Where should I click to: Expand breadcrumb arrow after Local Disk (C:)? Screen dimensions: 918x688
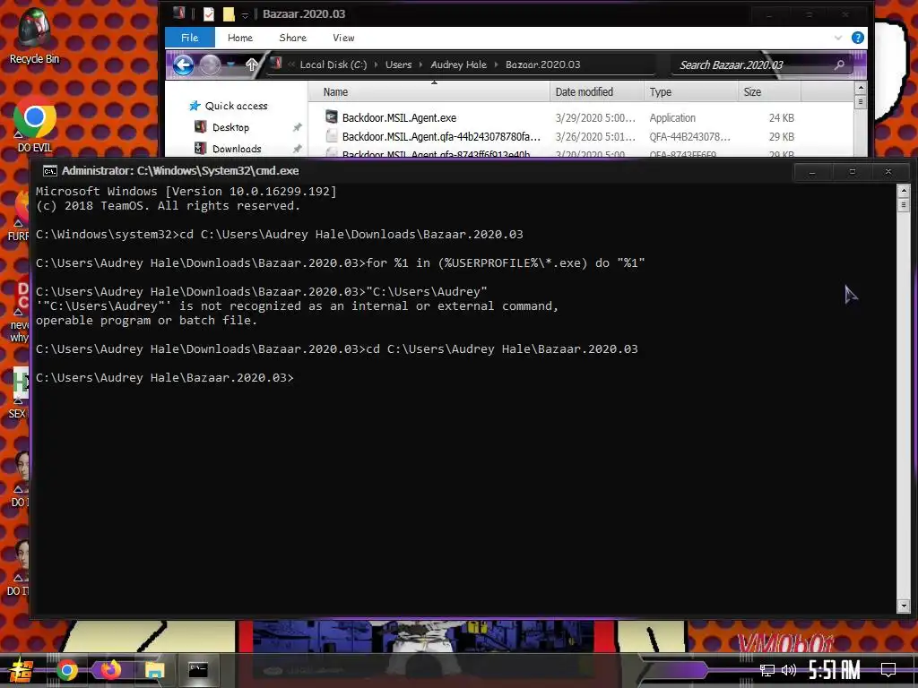pyautogui.click(x=376, y=64)
